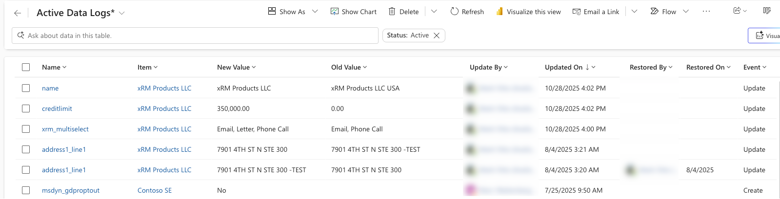780x199 pixels.
Task: Click the Ask about data input field
Action: [195, 36]
